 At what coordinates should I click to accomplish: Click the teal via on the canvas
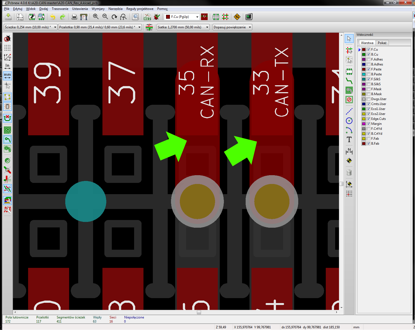[x=86, y=201]
